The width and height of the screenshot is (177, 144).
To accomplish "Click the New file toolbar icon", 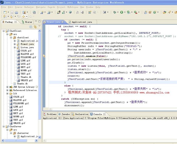I will [5, 12].
